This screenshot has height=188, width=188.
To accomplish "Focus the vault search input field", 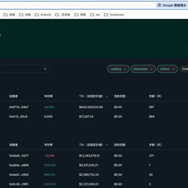I will tap(24, 69).
